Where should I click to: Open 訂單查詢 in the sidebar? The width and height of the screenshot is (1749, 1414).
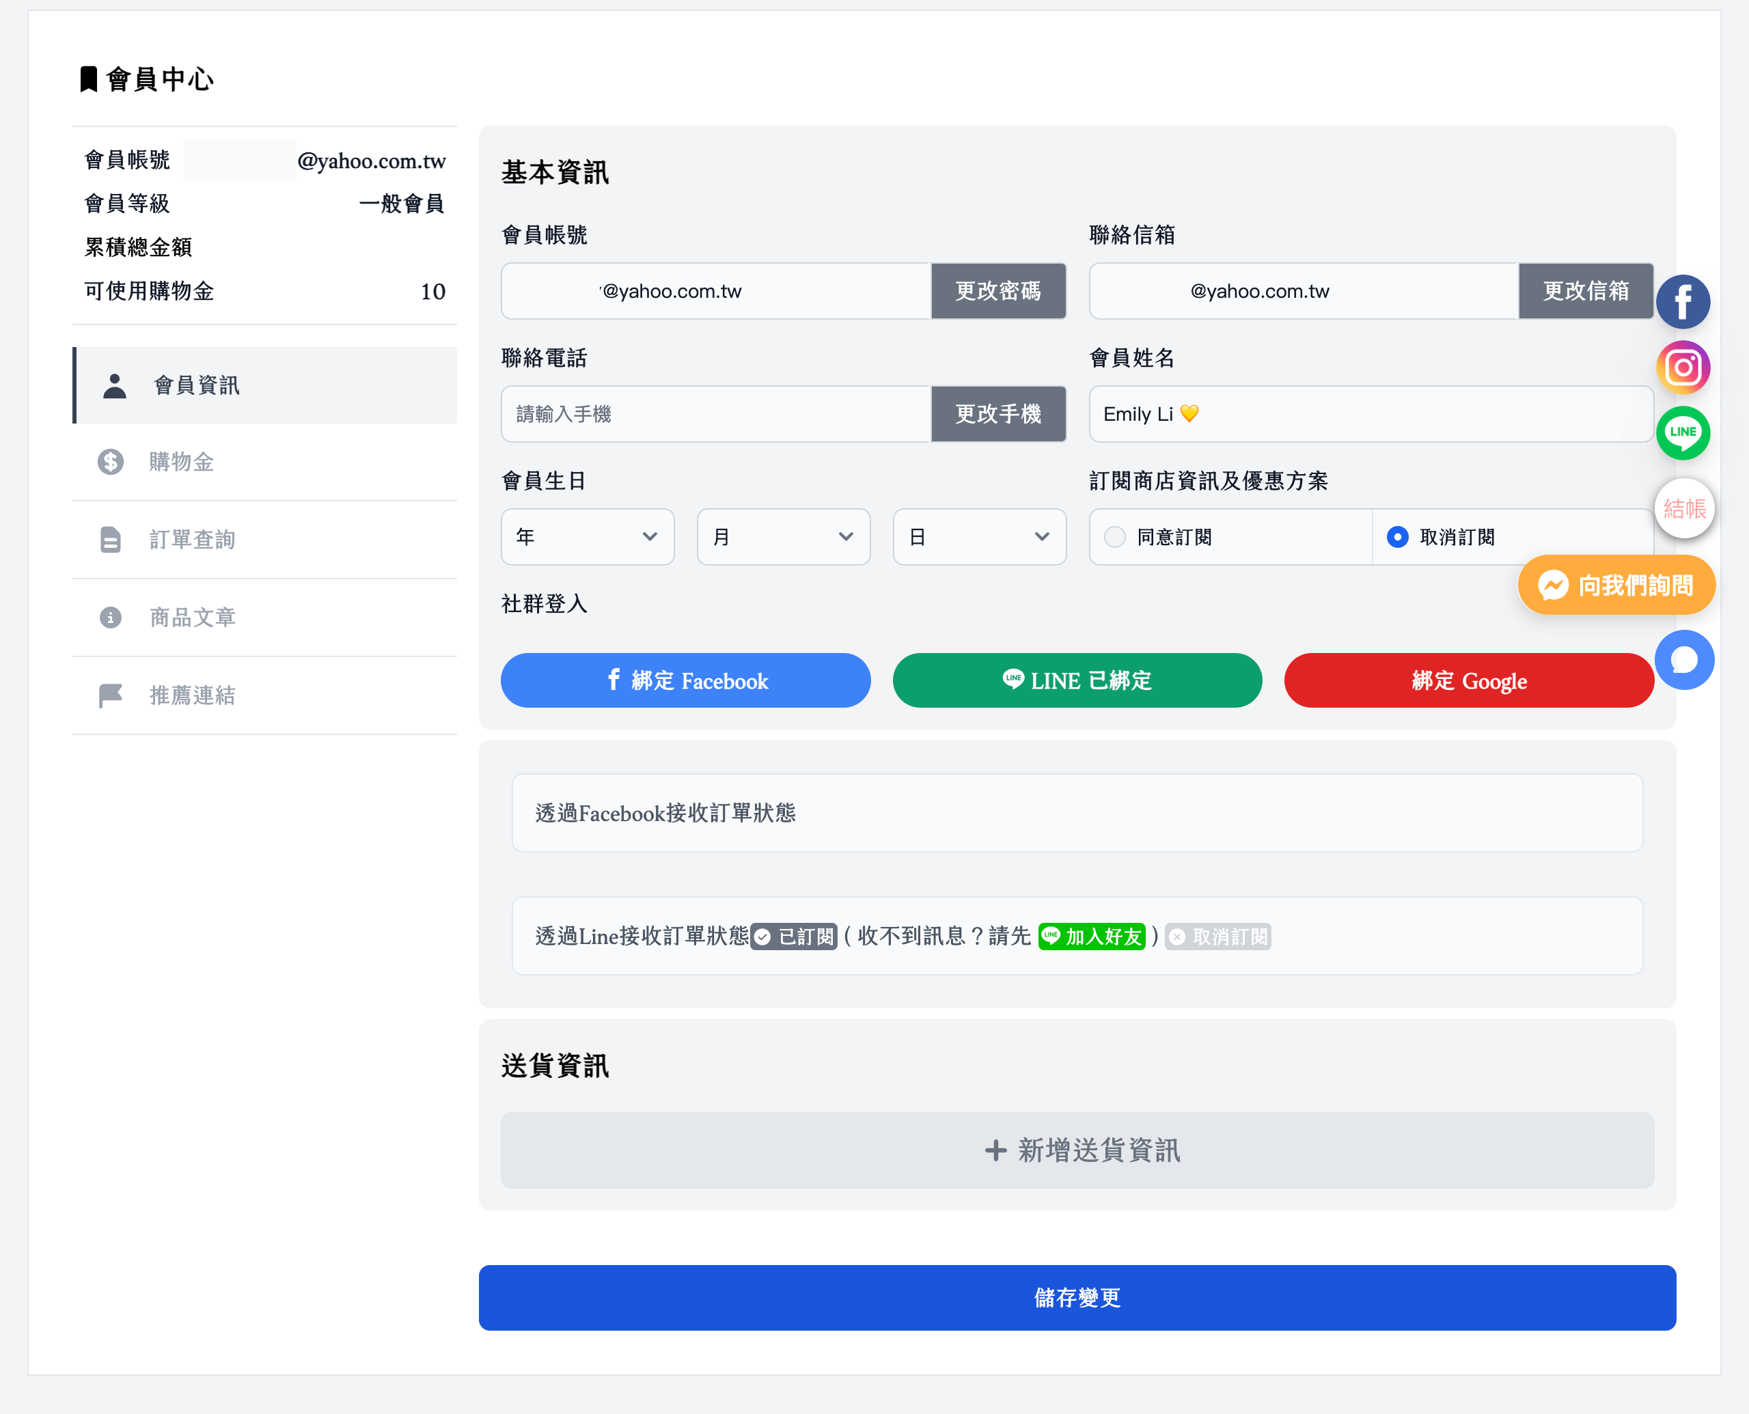pos(266,539)
